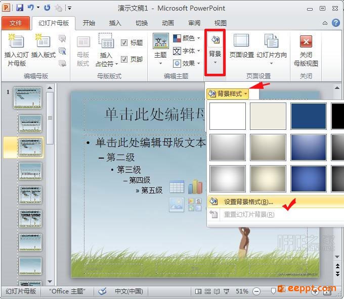Switch to the 切换 tab
The width and height of the screenshot is (344, 299).
(142, 23)
